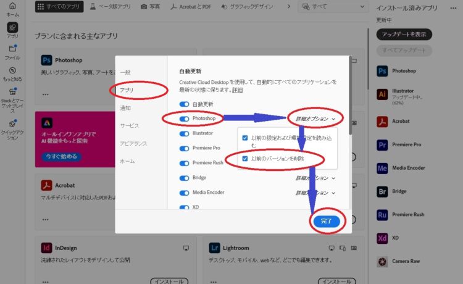Viewport: 463px width, 284px height.
Task: Toggle auto-update for Premiere Rush
Action: pyautogui.click(x=184, y=163)
